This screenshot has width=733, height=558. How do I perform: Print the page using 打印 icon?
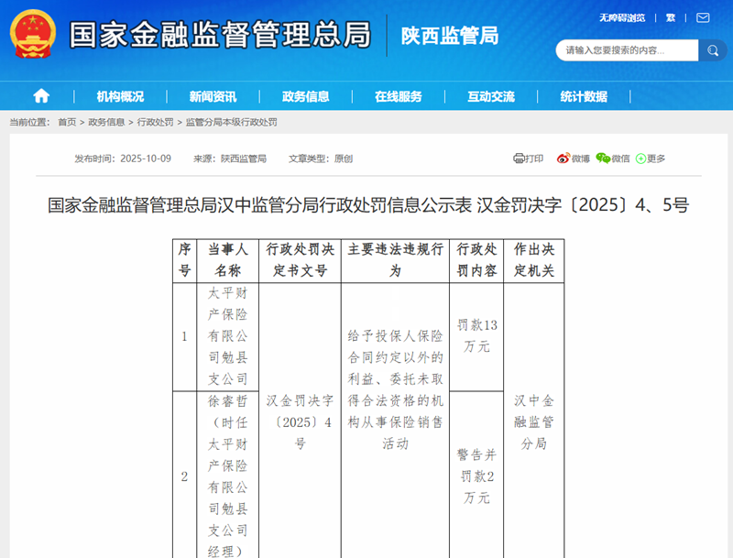click(x=529, y=159)
